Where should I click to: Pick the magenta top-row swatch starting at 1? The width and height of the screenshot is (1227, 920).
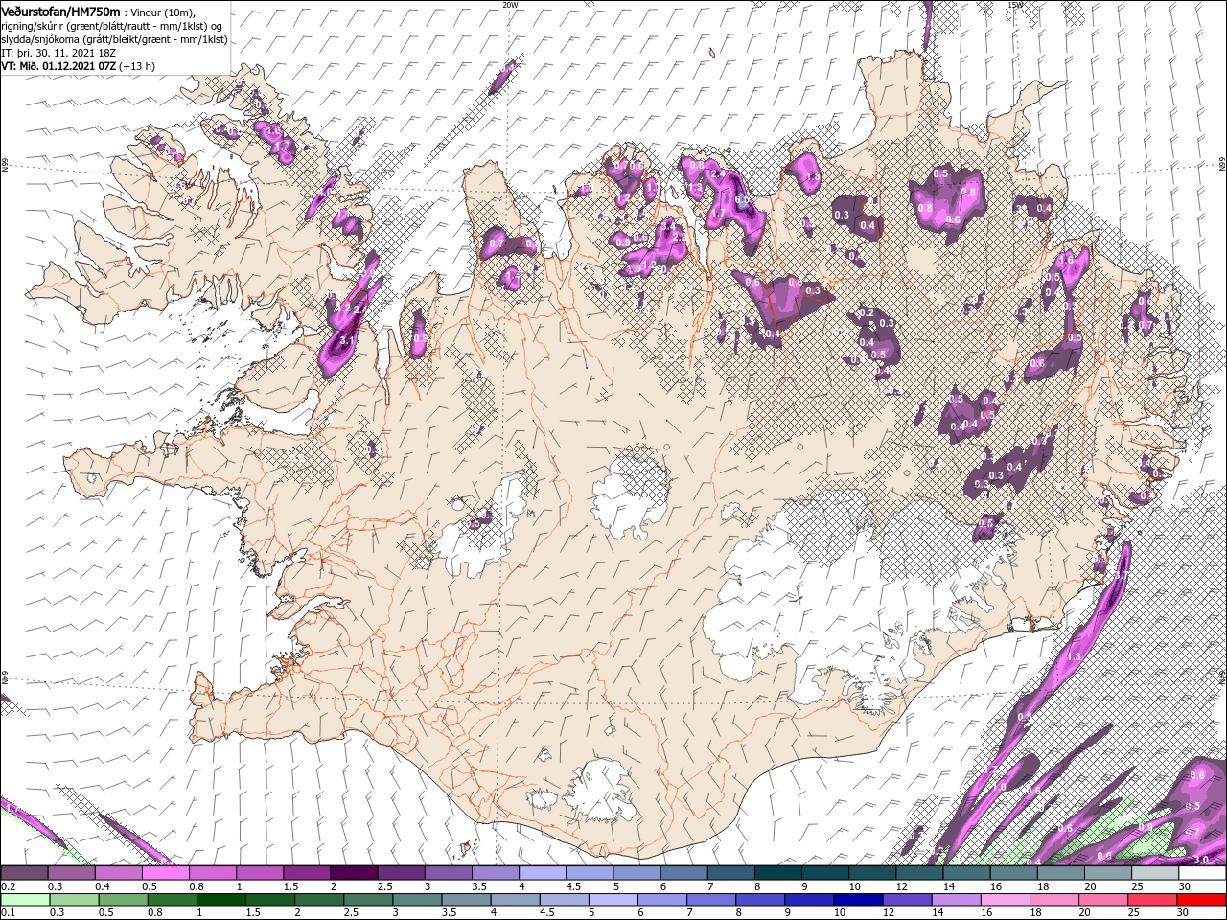click(260, 873)
